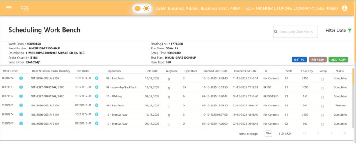Click the PES application title
The width and height of the screenshot is (356, 143).
click(24, 9)
